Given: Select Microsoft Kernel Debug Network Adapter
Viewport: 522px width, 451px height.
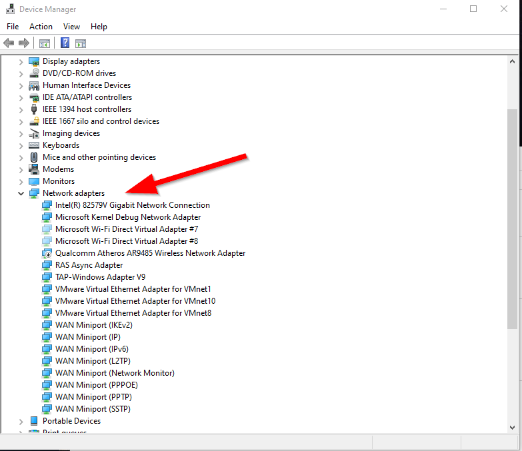Looking at the screenshot, I should pyautogui.click(x=128, y=217).
